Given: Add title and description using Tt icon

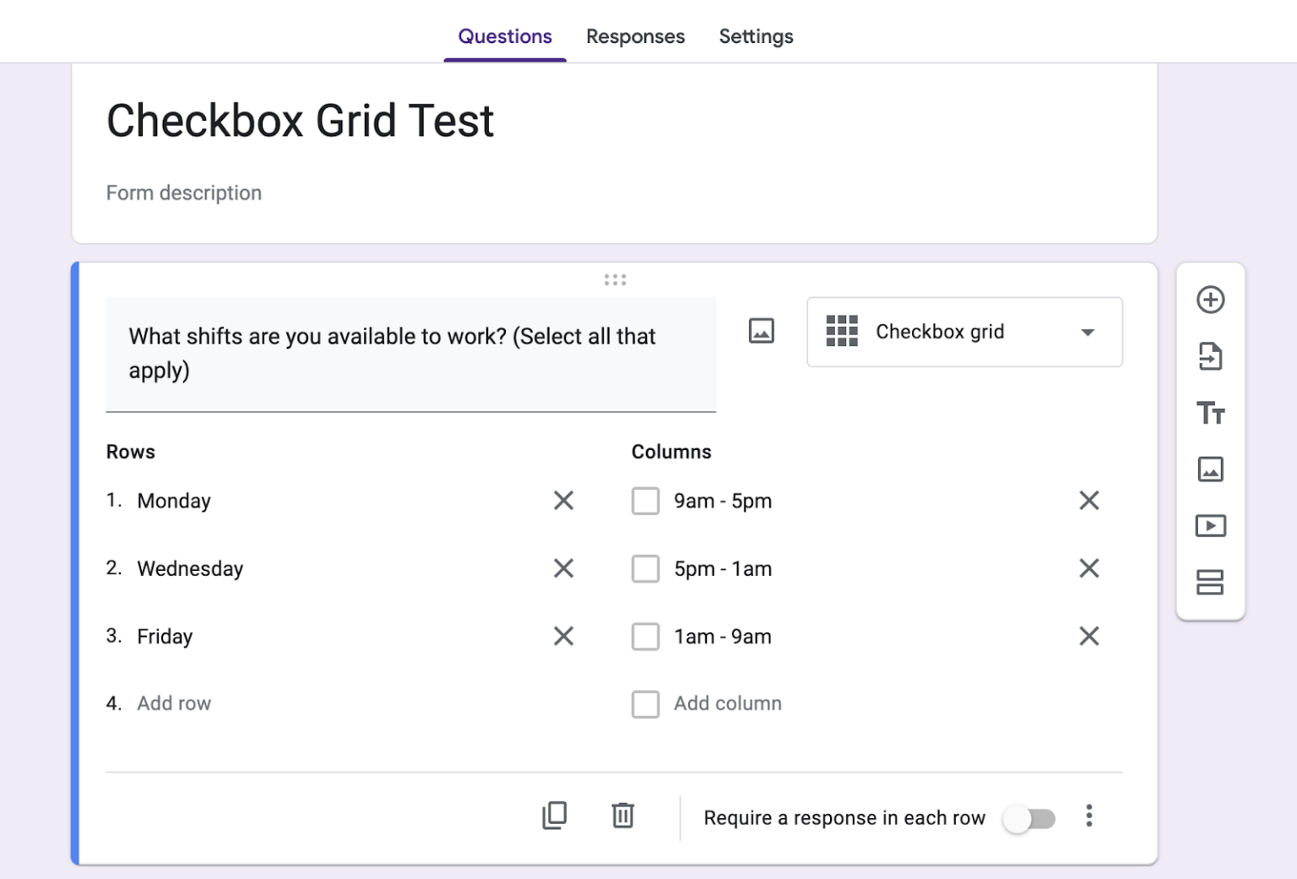Looking at the screenshot, I should [x=1211, y=414].
